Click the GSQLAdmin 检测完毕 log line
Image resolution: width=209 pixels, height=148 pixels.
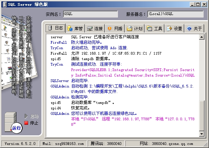pyautogui.click(x=70, y=97)
